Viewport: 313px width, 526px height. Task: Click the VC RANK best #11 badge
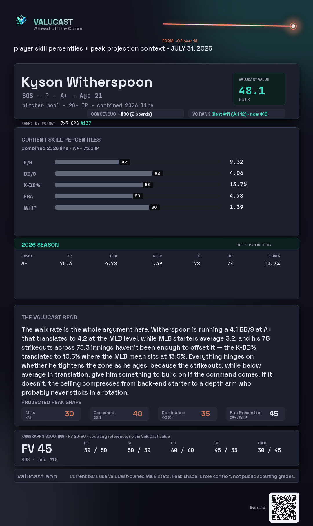237,114
